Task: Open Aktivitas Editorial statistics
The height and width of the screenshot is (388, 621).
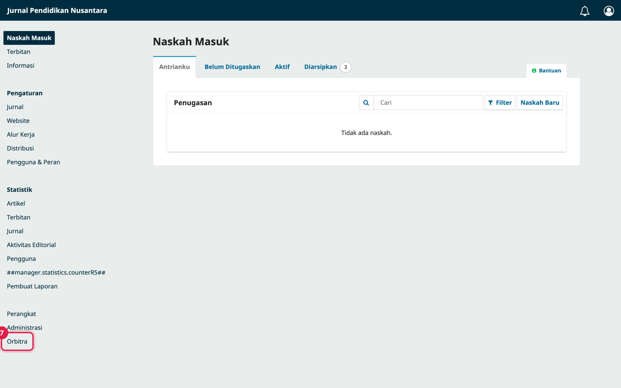Action: [31, 245]
